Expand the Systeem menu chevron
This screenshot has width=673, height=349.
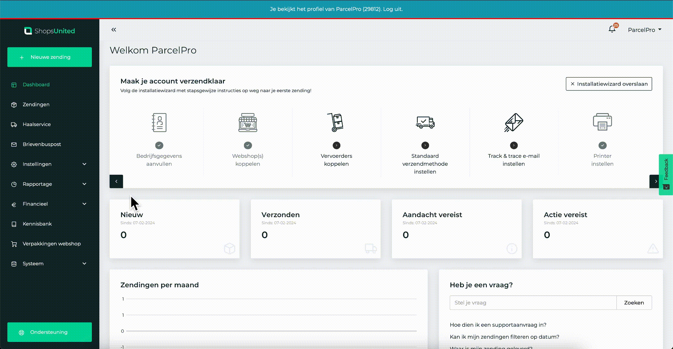pos(84,264)
